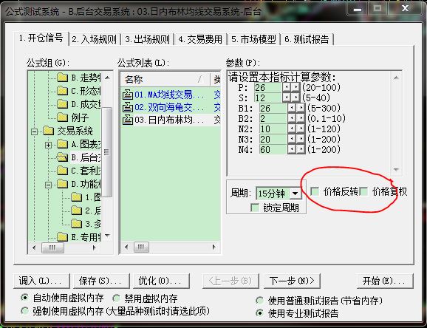The width and height of the screenshot is (427, 328).
Task: Enable the 价格复权 checkbox
Action: coord(363,191)
